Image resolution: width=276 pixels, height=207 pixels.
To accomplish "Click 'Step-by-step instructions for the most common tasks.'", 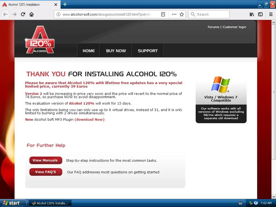I will click(x=111, y=161).
